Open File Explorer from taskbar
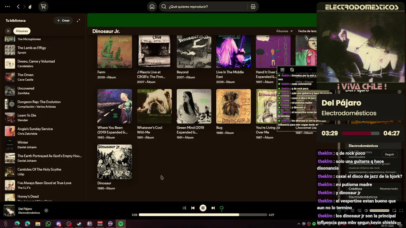 (x=38, y=224)
